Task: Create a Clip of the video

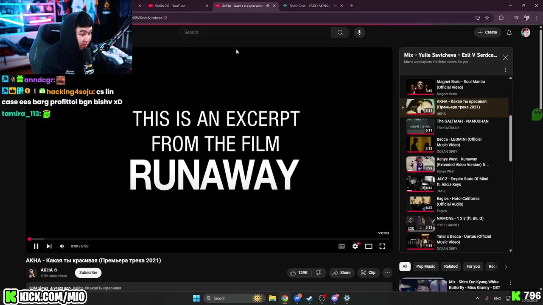Action: click(368, 273)
